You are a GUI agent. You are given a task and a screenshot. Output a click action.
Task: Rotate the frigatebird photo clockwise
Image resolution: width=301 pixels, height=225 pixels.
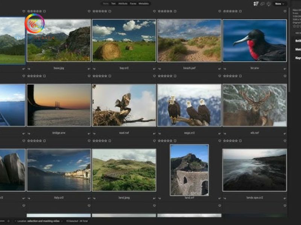285,69
